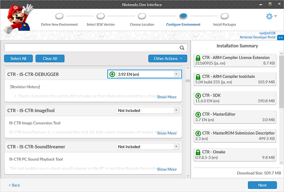The height and width of the screenshot is (192, 284).
Task: Click the 0.9.8.5-3 (en) Omake version text
Action: [206, 157]
